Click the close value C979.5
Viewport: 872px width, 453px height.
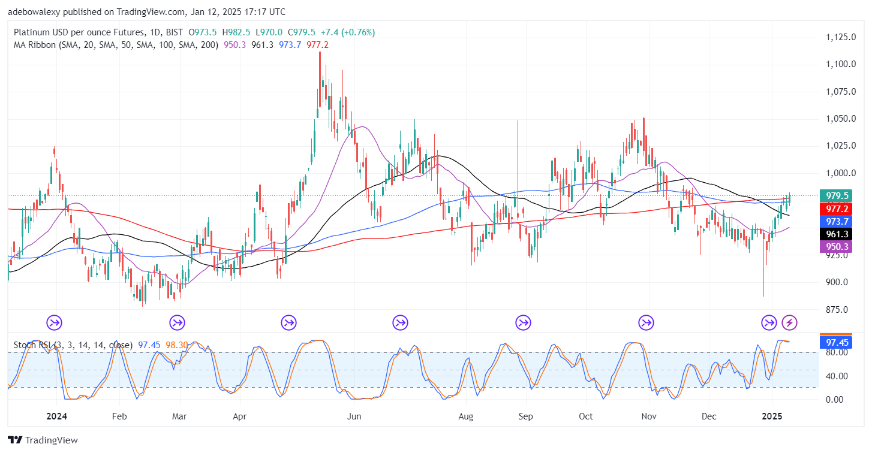point(302,32)
